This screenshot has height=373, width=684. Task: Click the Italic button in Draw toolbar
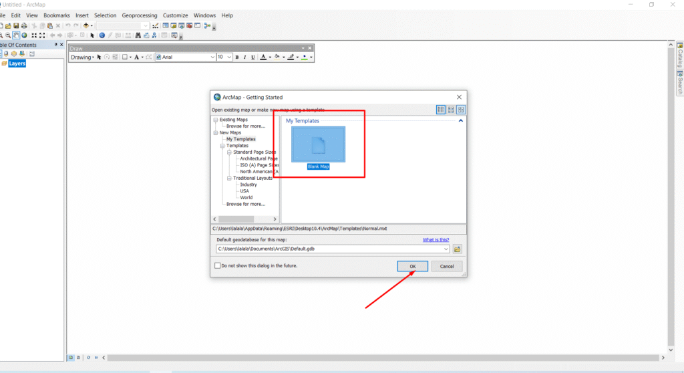tap(244, 57)
